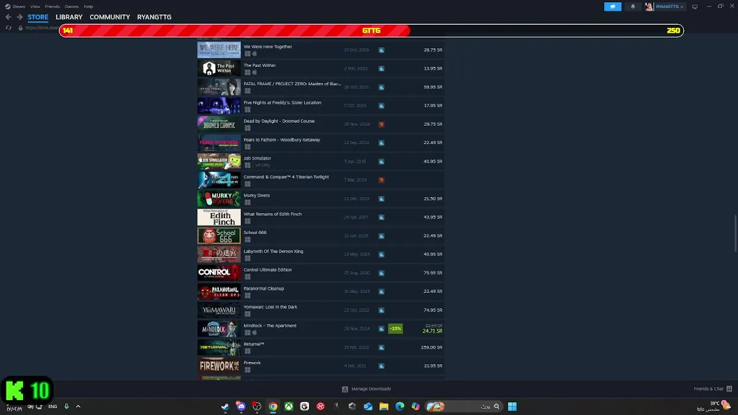738x415 pixels.
Task: Click the Job Simulator thumbnail
Action: 219,161
